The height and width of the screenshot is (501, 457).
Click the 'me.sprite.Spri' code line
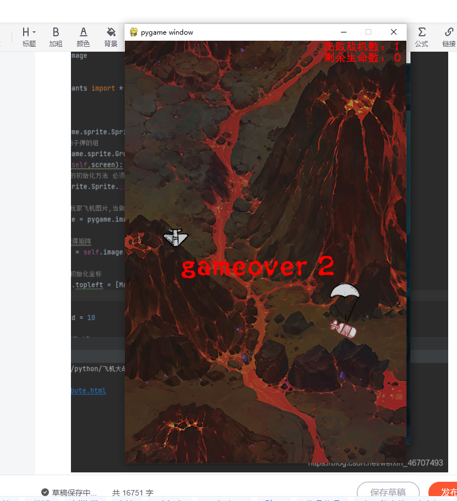tap(98, 132)
